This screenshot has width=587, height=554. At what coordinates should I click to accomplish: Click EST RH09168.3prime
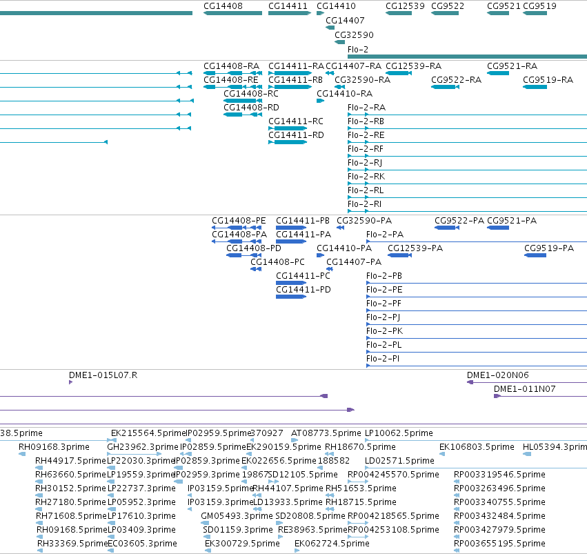54,447
